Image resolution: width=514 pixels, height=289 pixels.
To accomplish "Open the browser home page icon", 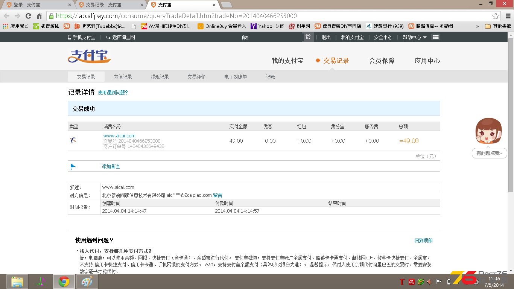I will [x=39, y=16].
